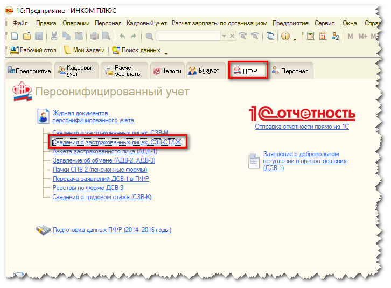Open the Кадровый учет menu
The image size is (391, 288).
coord(146,23)
